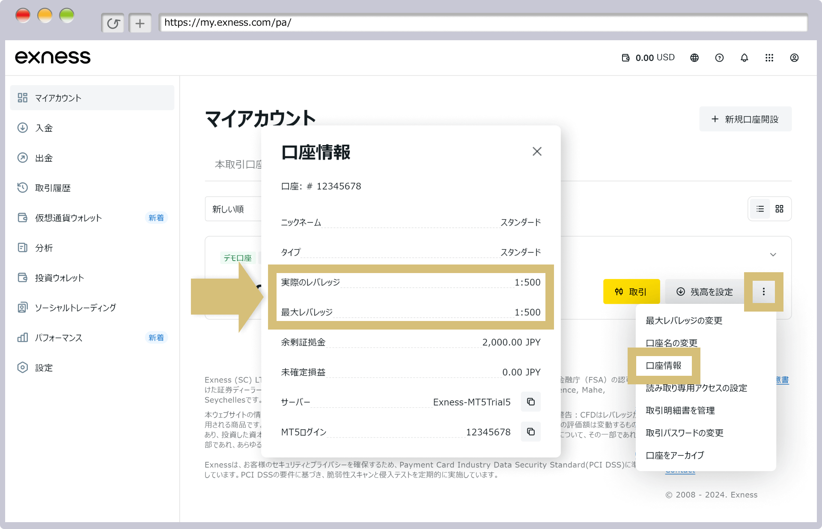Open 取引履歴 in sidebar

(92, 188)
